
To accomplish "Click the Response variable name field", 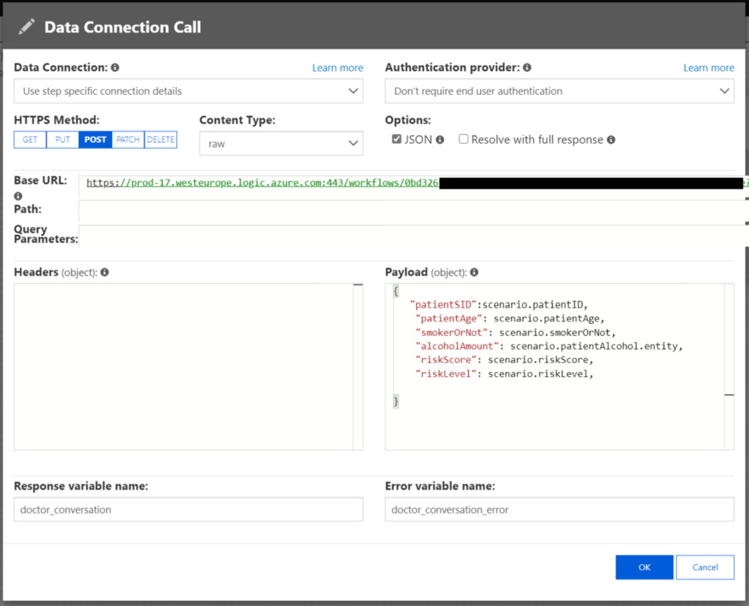I will coord(188,509).
